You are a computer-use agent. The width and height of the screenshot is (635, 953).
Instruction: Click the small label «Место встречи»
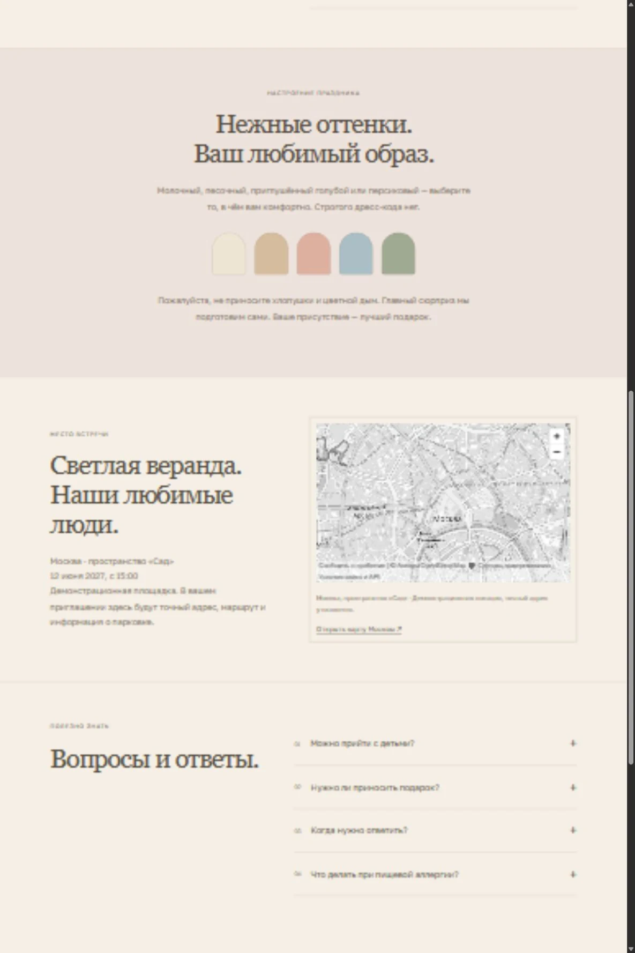point(79,434)
